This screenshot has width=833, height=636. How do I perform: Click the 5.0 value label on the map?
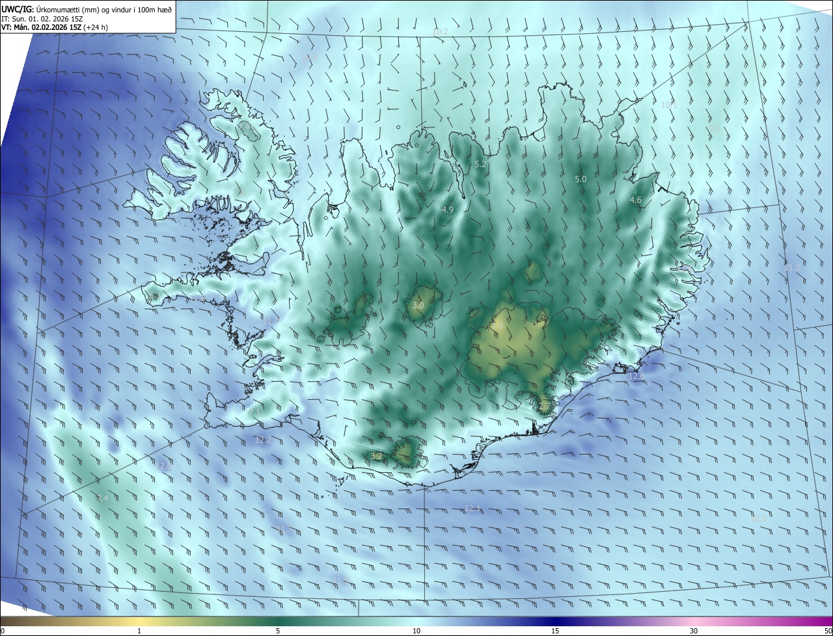(580, 179)
